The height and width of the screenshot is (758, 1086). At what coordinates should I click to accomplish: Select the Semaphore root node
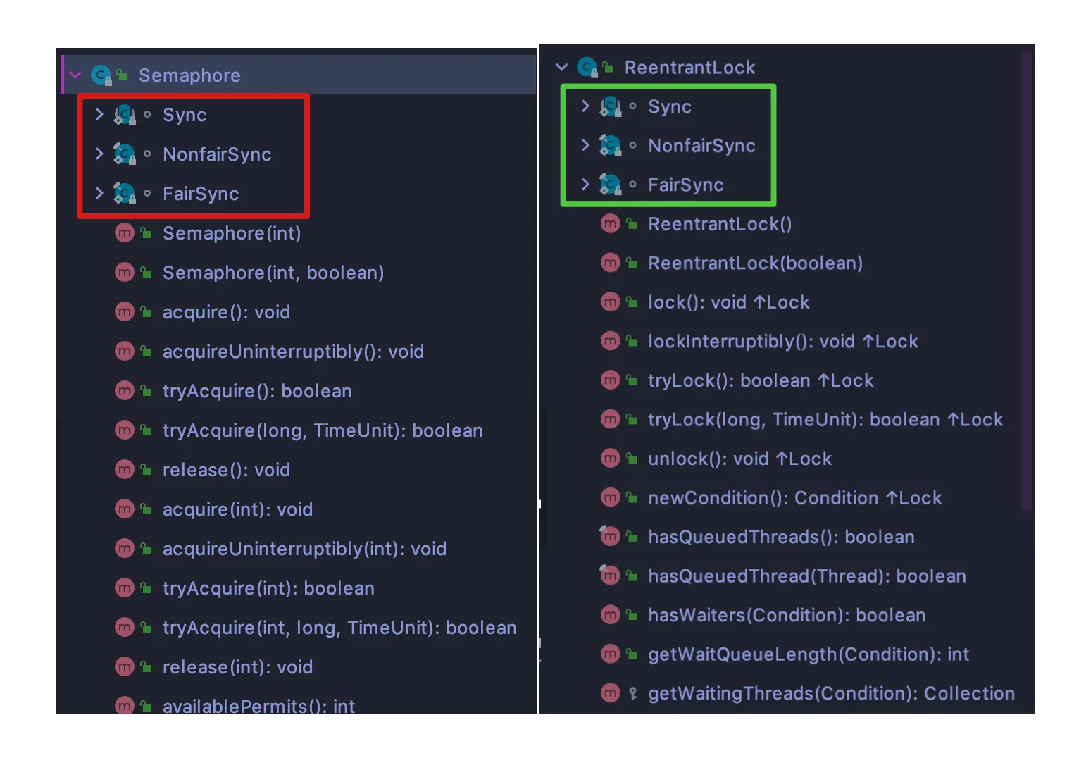[299, 75]
